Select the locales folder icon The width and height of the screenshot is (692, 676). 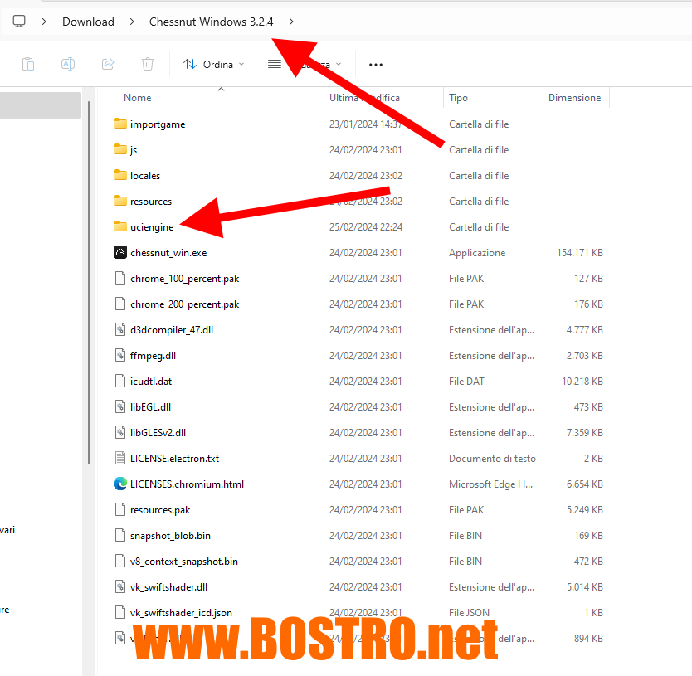(x=120, y=175)
